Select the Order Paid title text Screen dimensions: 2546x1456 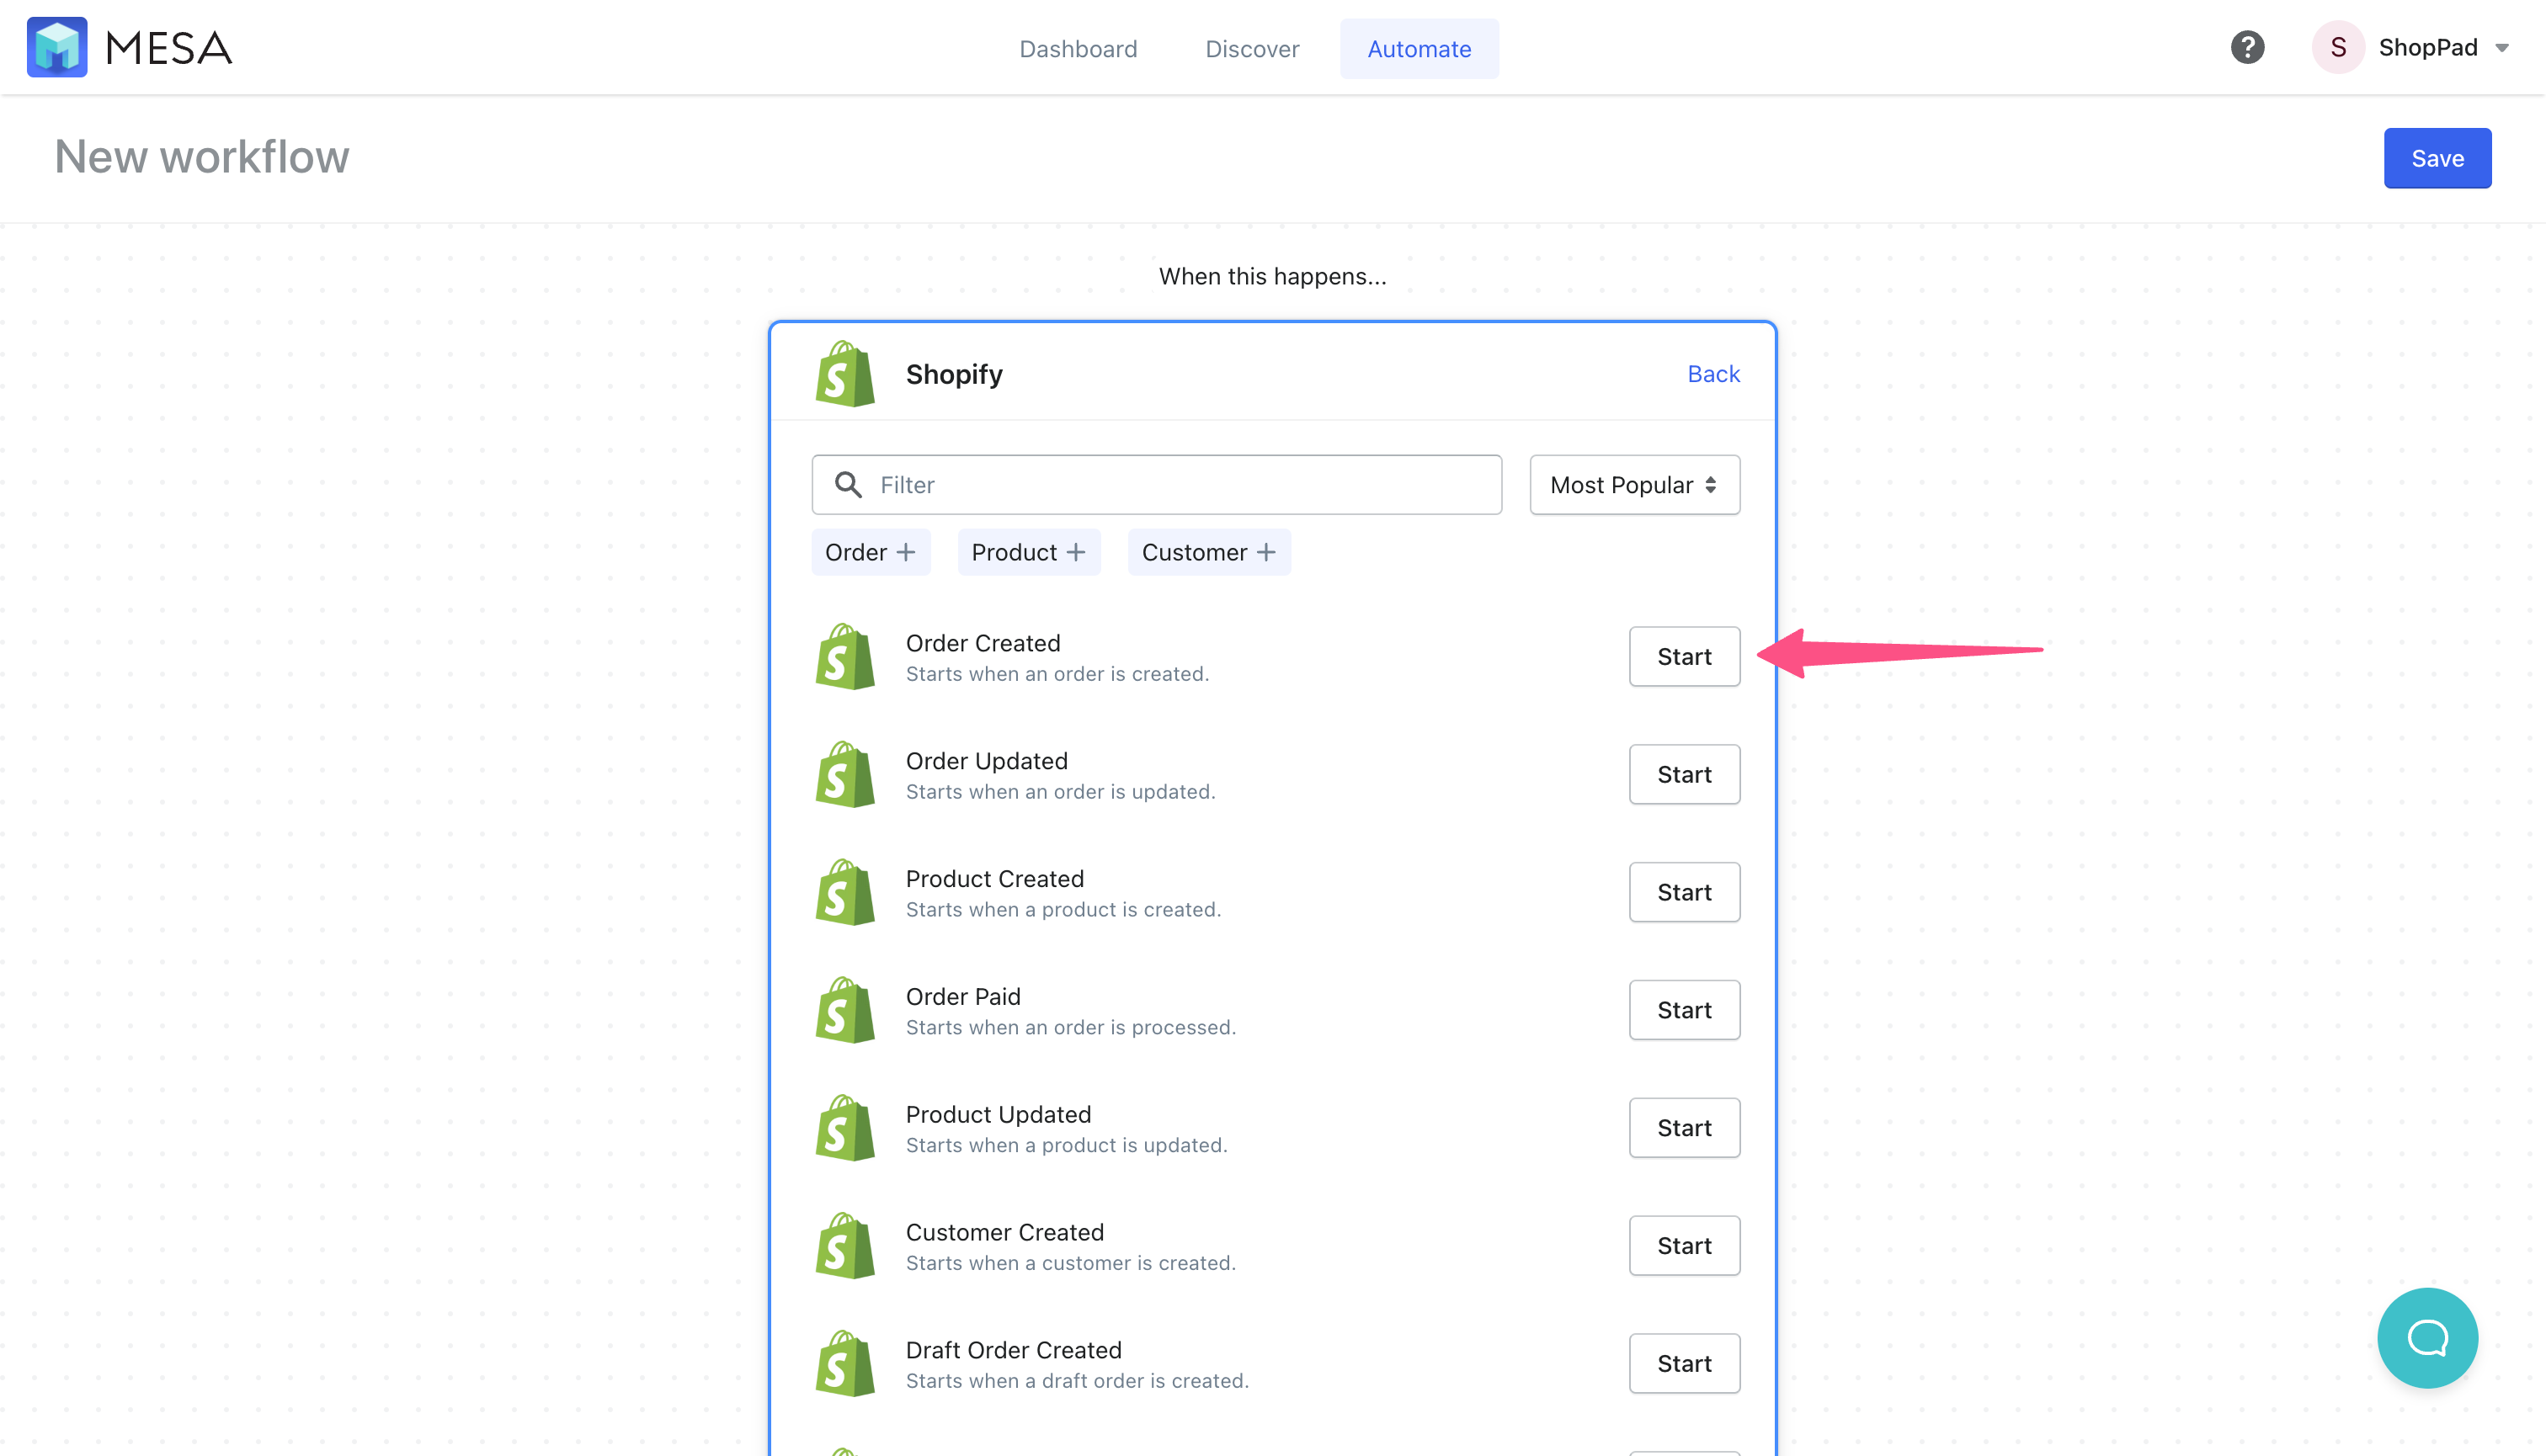962,997
